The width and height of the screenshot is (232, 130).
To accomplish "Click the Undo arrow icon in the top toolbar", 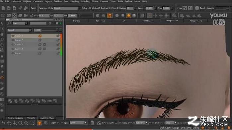I will [20, 8].
